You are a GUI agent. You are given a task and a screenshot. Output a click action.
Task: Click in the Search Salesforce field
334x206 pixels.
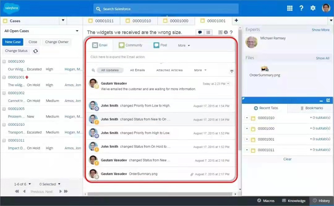166,9
